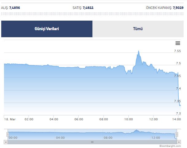Click the chart peak near 10:45
This screenshot has width=187, height=148.
(138, 51)
